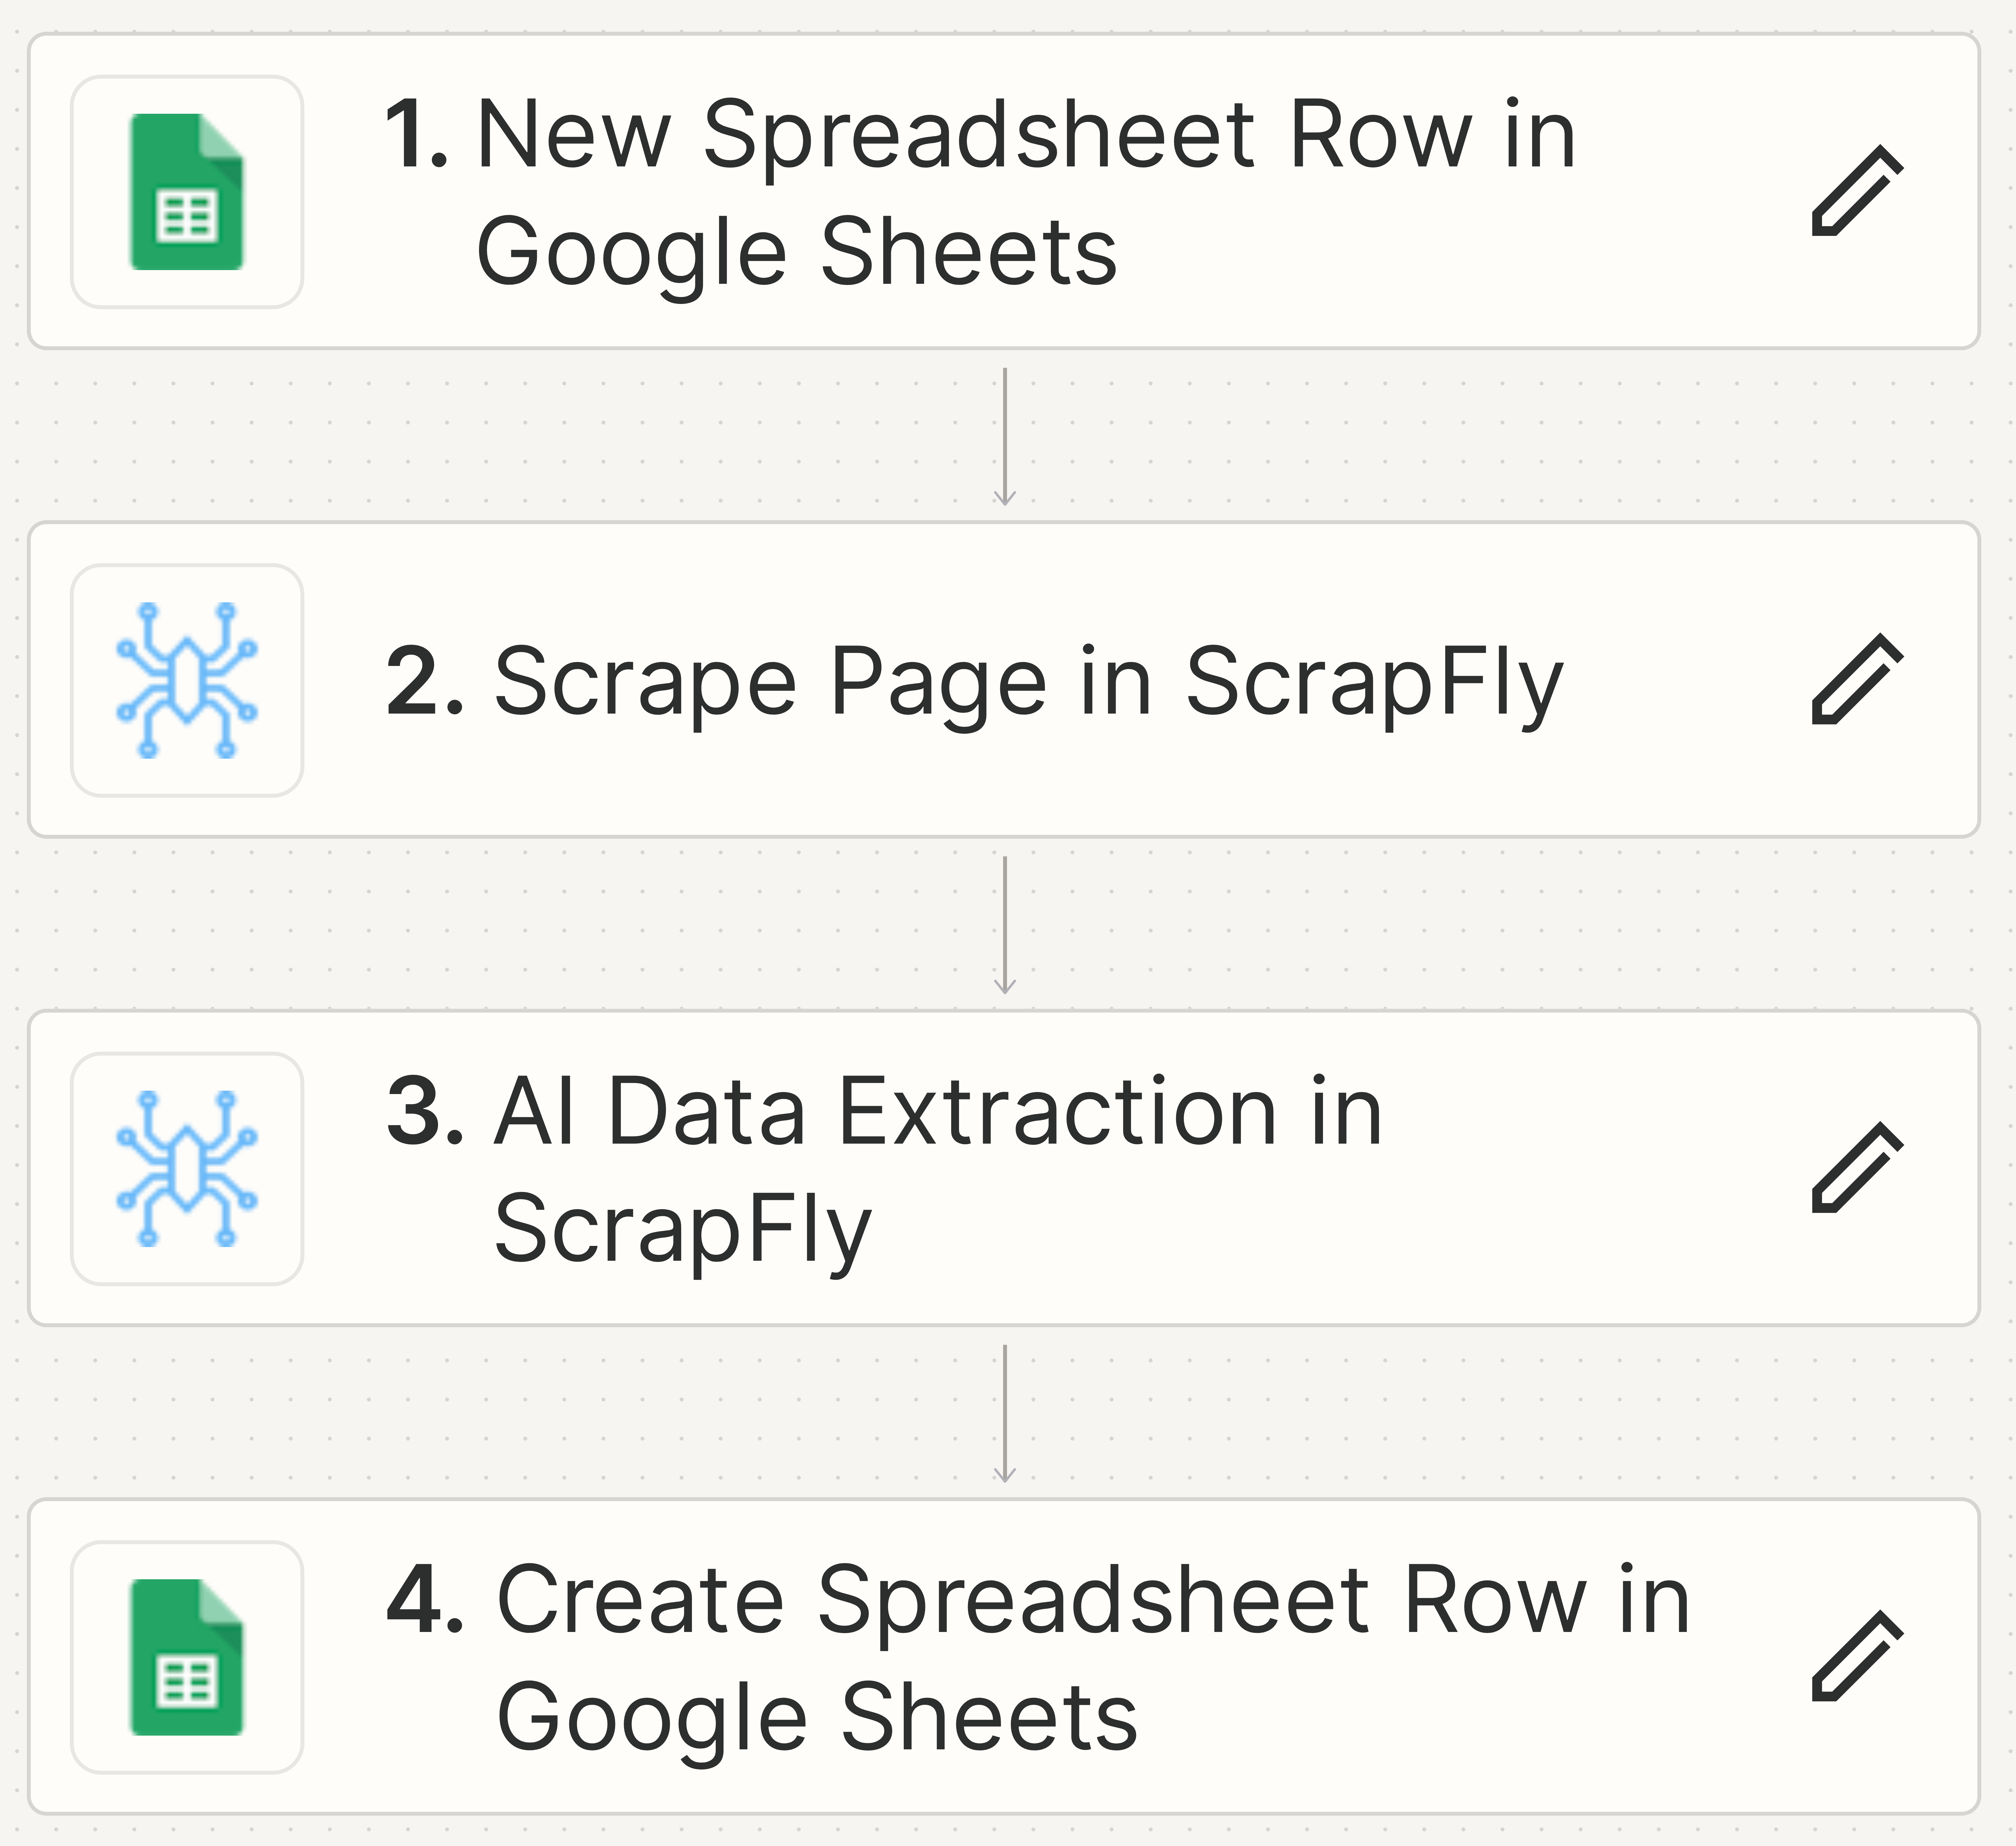
Task: Click the Google Sheets icon on step 1
Action: tap(188, 190)
